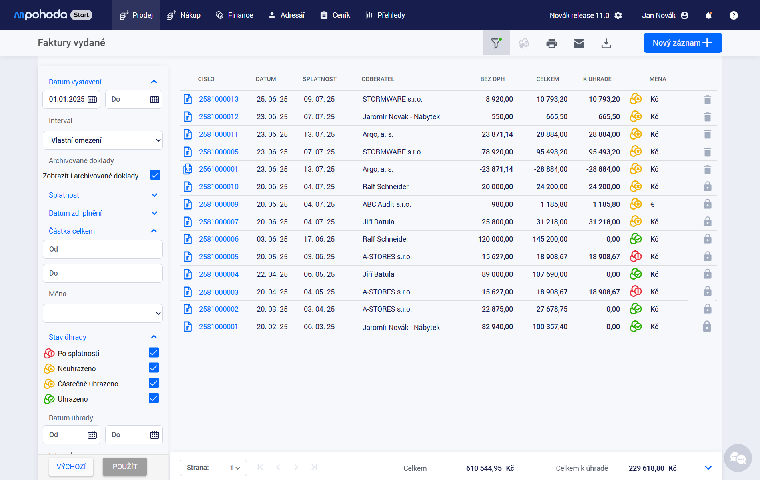The width and height of the screenshot is (760, 480).
Task: Open calendar for Datum vystavení Do field
Action: coord(154,99)
